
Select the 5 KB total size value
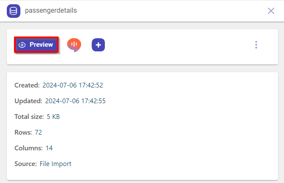(x=53, y=116)
